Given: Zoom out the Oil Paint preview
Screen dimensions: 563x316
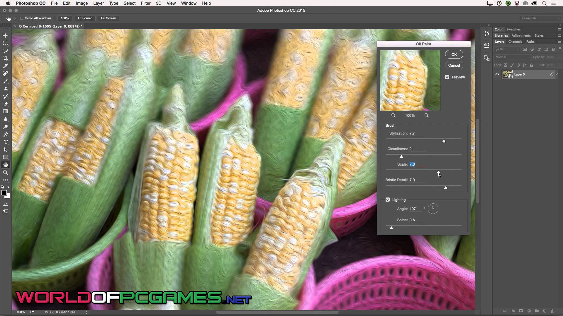Looking at the screenshot, I should (x=394, y=115).
